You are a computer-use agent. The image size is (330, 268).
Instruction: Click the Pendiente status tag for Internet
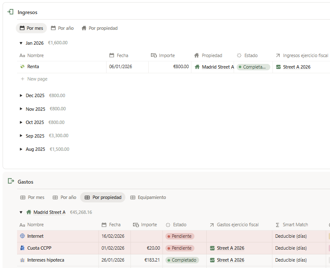tap(179, 236)
